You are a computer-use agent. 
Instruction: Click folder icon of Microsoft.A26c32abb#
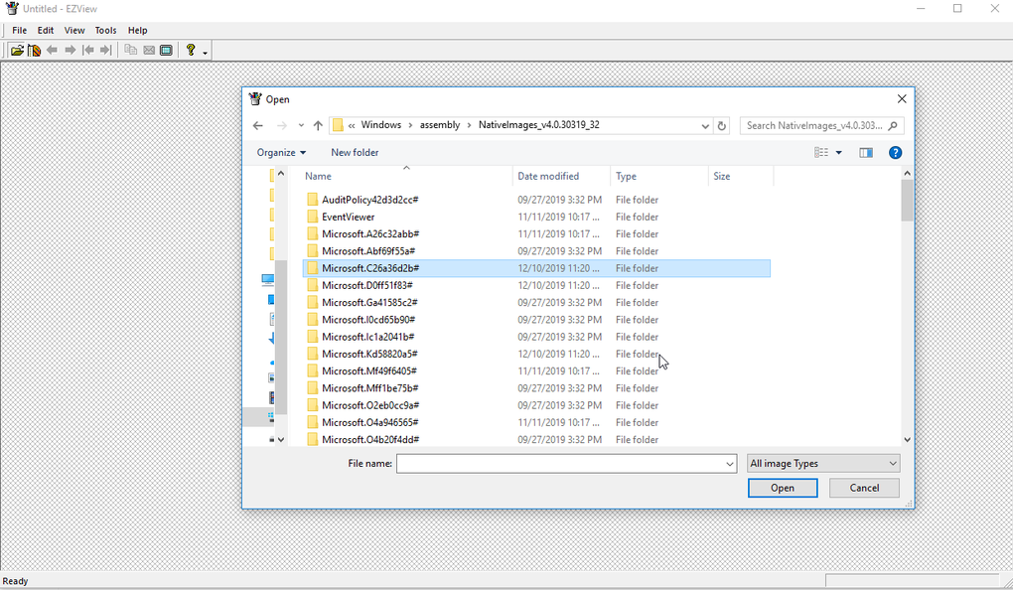click(313, 234)
